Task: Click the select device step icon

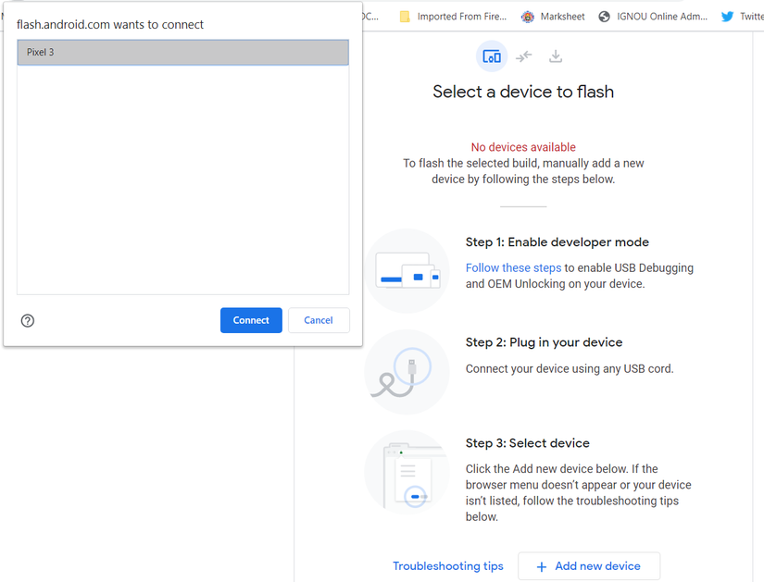Action: 492,56
